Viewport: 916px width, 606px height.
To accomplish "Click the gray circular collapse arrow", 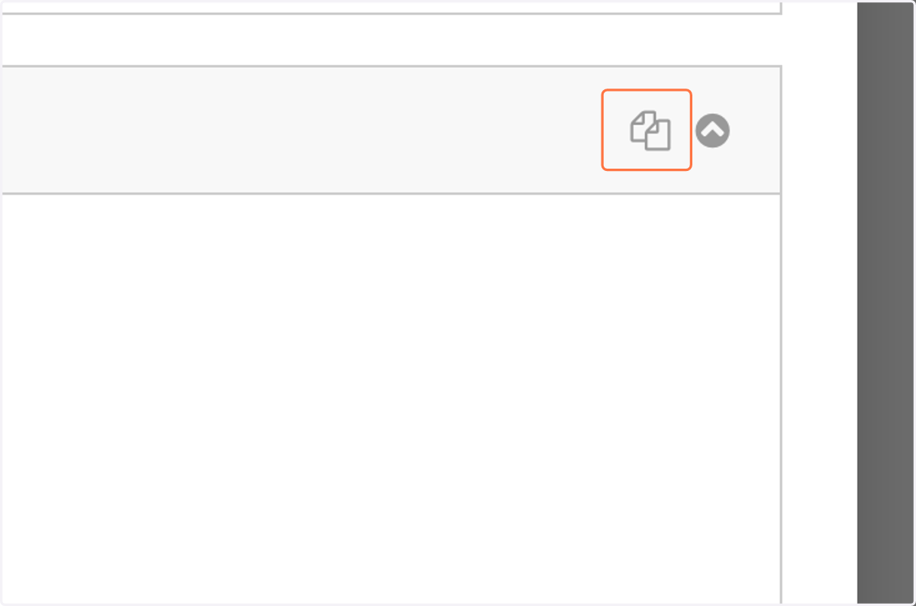I will (x=712, y=131).
